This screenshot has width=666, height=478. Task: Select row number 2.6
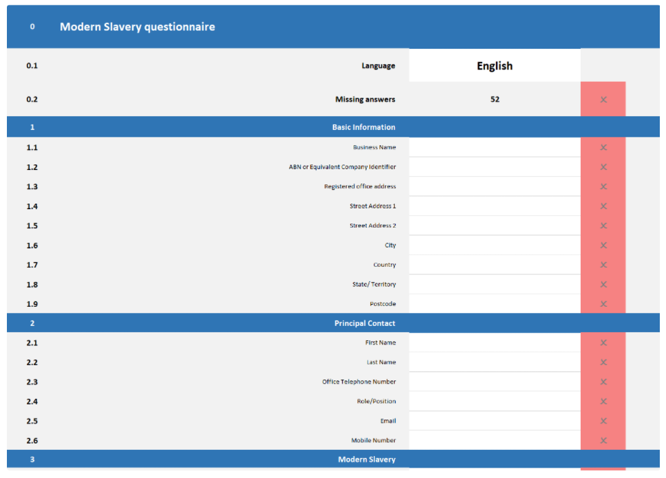tap(32, 441)
